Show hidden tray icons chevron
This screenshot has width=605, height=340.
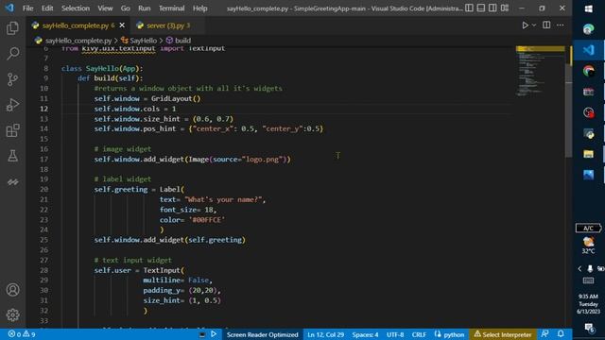(x=579, y=268)
